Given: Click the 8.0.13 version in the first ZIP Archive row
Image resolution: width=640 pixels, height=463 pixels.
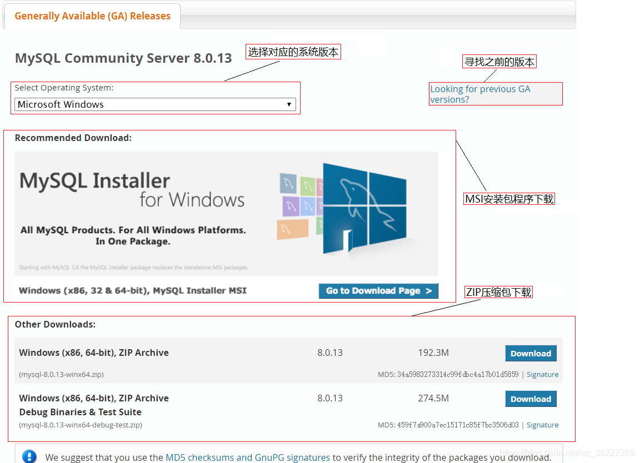Looking at the screenshot, I should (330, 353).
